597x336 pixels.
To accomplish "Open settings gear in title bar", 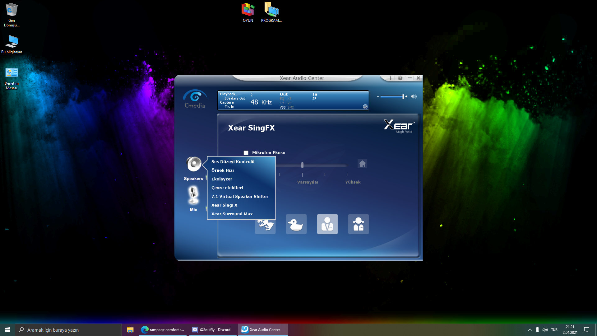I will (400, 78).
